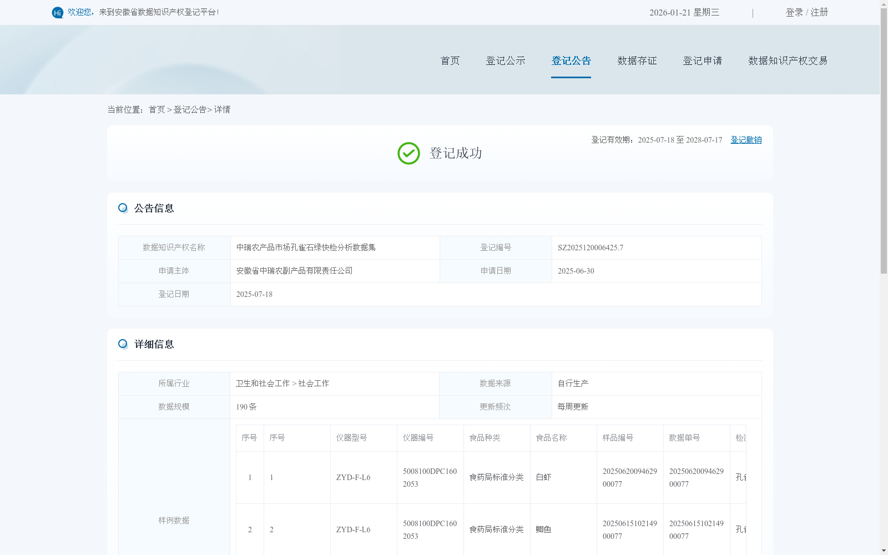Screen dimensions: 888x555
Task: Click the green registration success checkmark icon
Action: point(408,153)
